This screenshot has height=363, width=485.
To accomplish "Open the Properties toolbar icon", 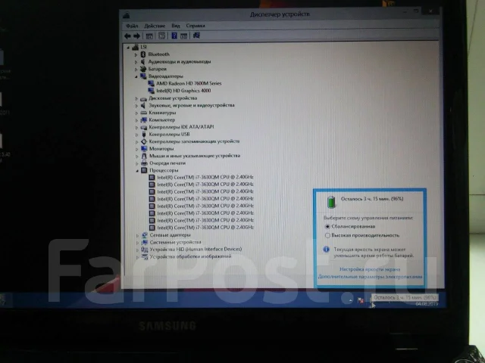I will (x=161, y=36).
